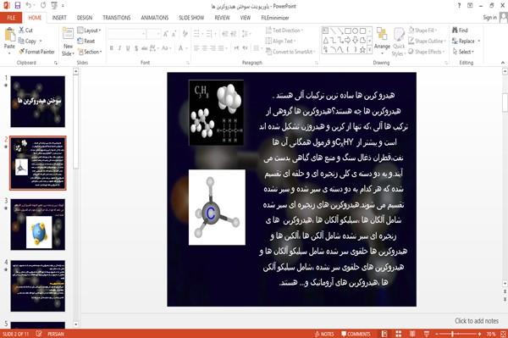The width and height of the screenshot is (508, 338).
Task: Click the Clear All Formatting icon
Action: pyautogui.click(x=185, y=33)
